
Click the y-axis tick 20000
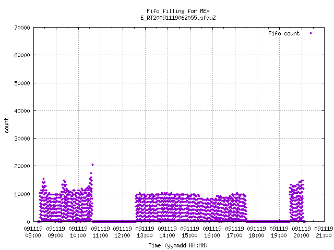pos(22,166)
